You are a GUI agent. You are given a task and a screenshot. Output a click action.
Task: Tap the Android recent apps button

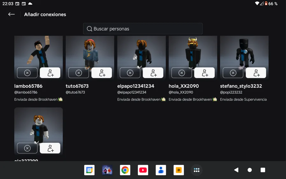pos(263,170)
